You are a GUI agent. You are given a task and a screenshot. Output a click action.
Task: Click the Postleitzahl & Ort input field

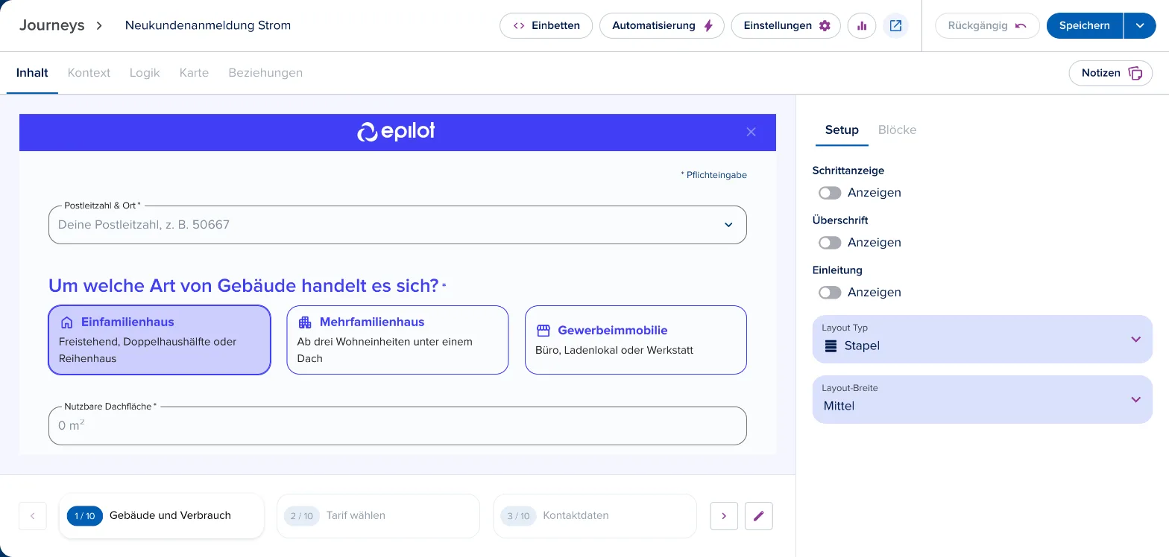(x=397, y=225)
